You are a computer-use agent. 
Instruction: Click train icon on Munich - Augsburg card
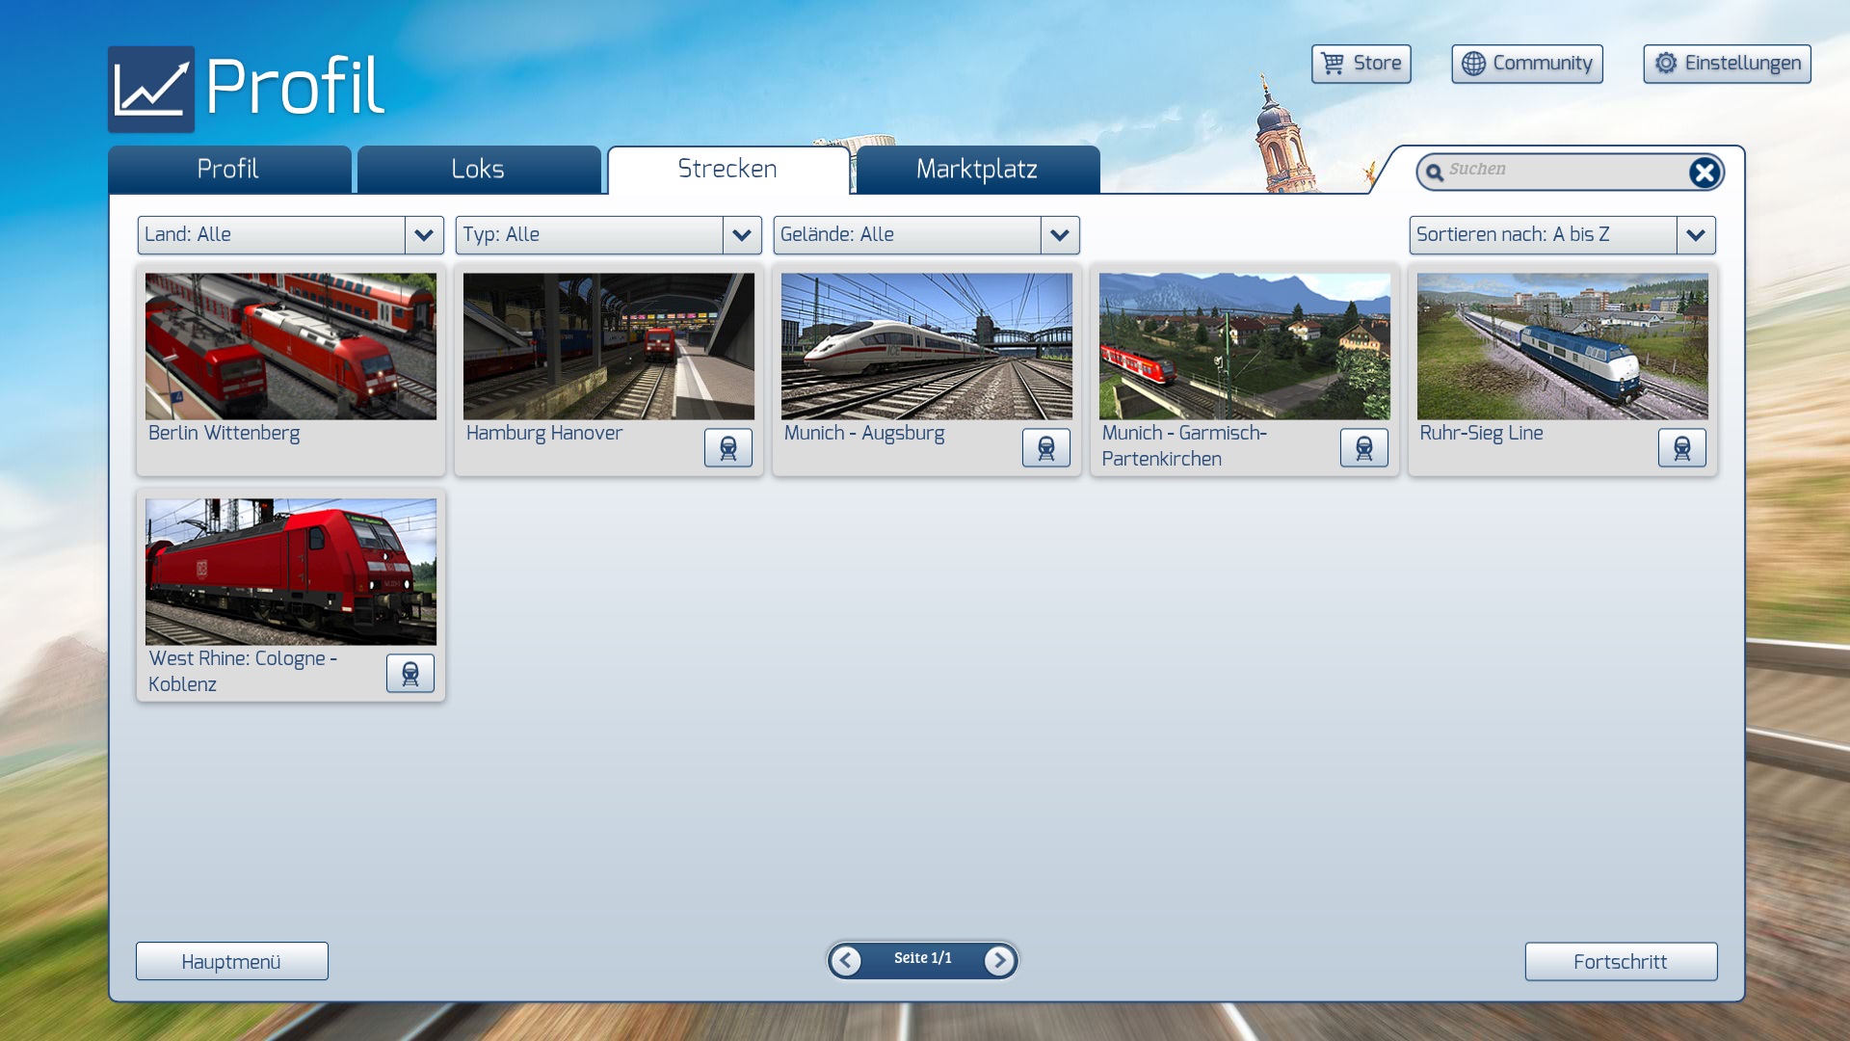(1045, 448)
